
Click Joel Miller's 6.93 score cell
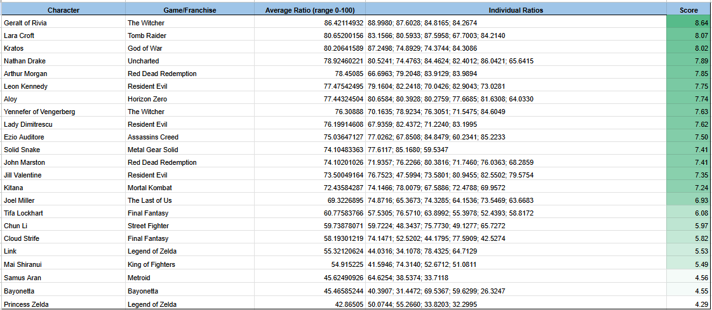click(x=688, y=200)
